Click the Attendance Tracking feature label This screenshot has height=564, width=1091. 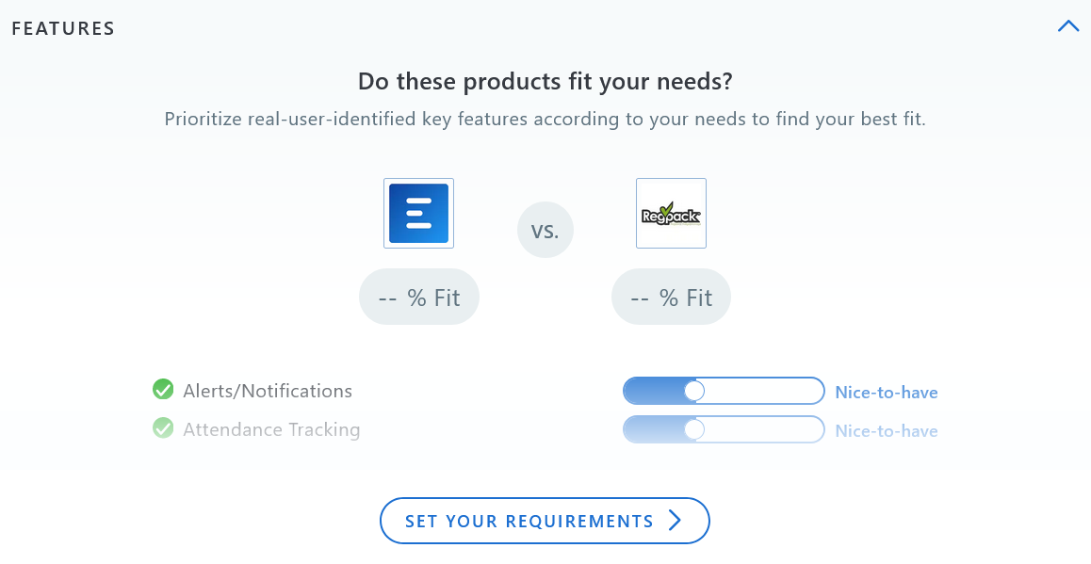tap(271, 429)
